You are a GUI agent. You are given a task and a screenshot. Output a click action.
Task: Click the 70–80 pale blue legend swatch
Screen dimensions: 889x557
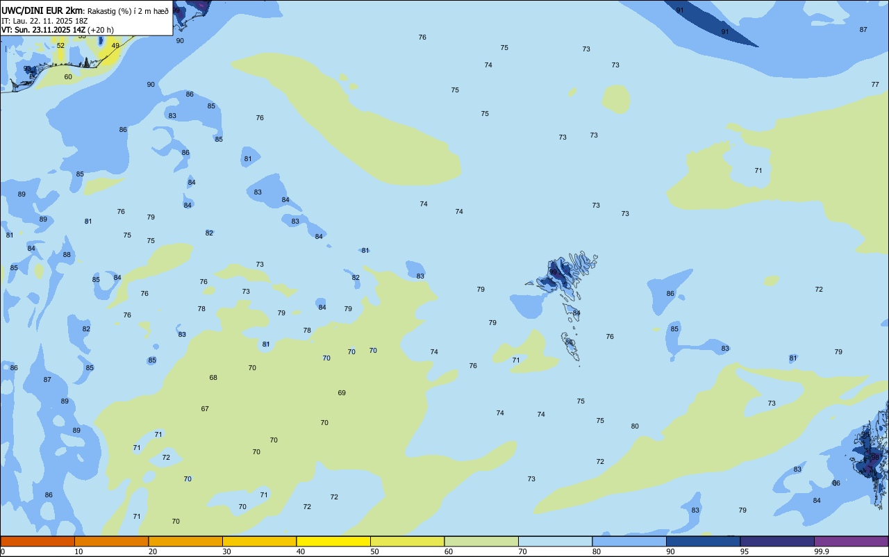pyautogui.click(x=555, y=541)
